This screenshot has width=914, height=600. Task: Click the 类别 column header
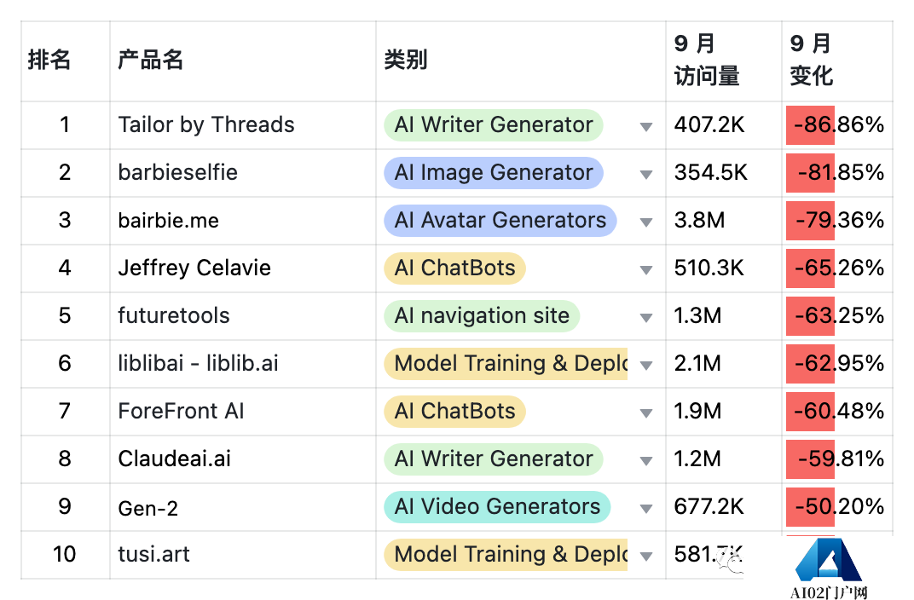405,60
